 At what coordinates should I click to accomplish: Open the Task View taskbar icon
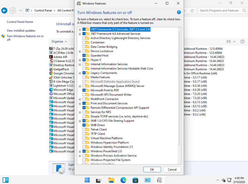(99, 180)
